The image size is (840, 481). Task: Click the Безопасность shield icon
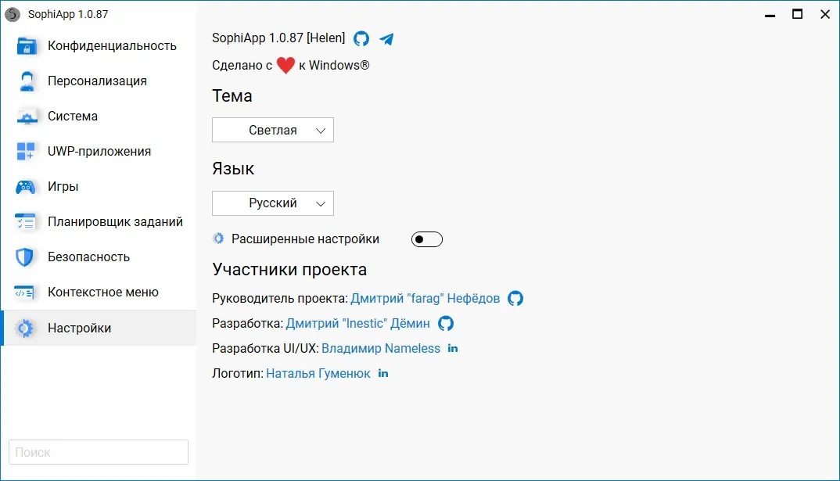25,257
